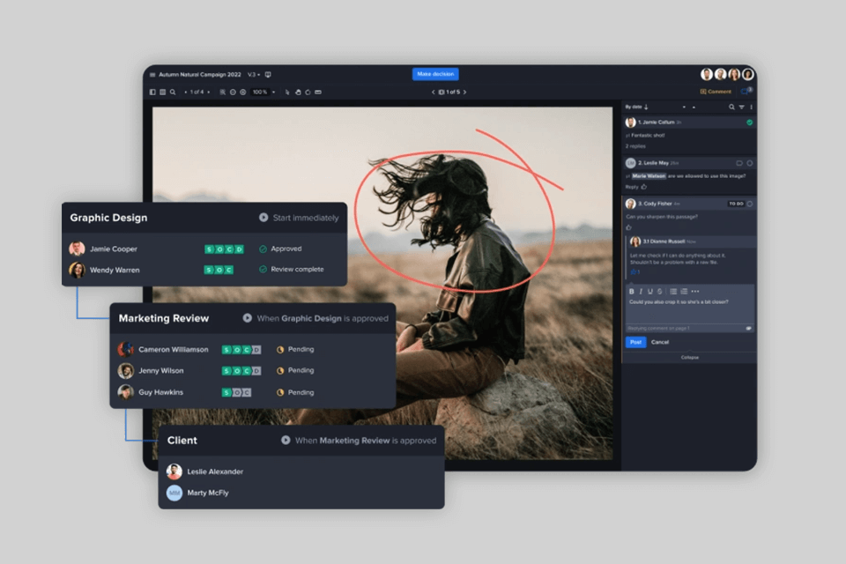Open the chat bubbles with notification badge

click(x=746, y=92)
